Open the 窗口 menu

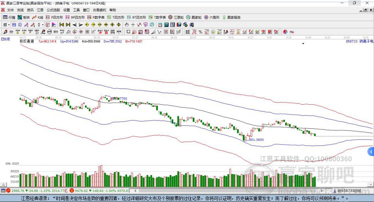[x=86, y=10]
